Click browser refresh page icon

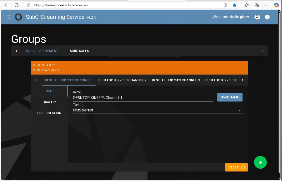tap(16, 5)
